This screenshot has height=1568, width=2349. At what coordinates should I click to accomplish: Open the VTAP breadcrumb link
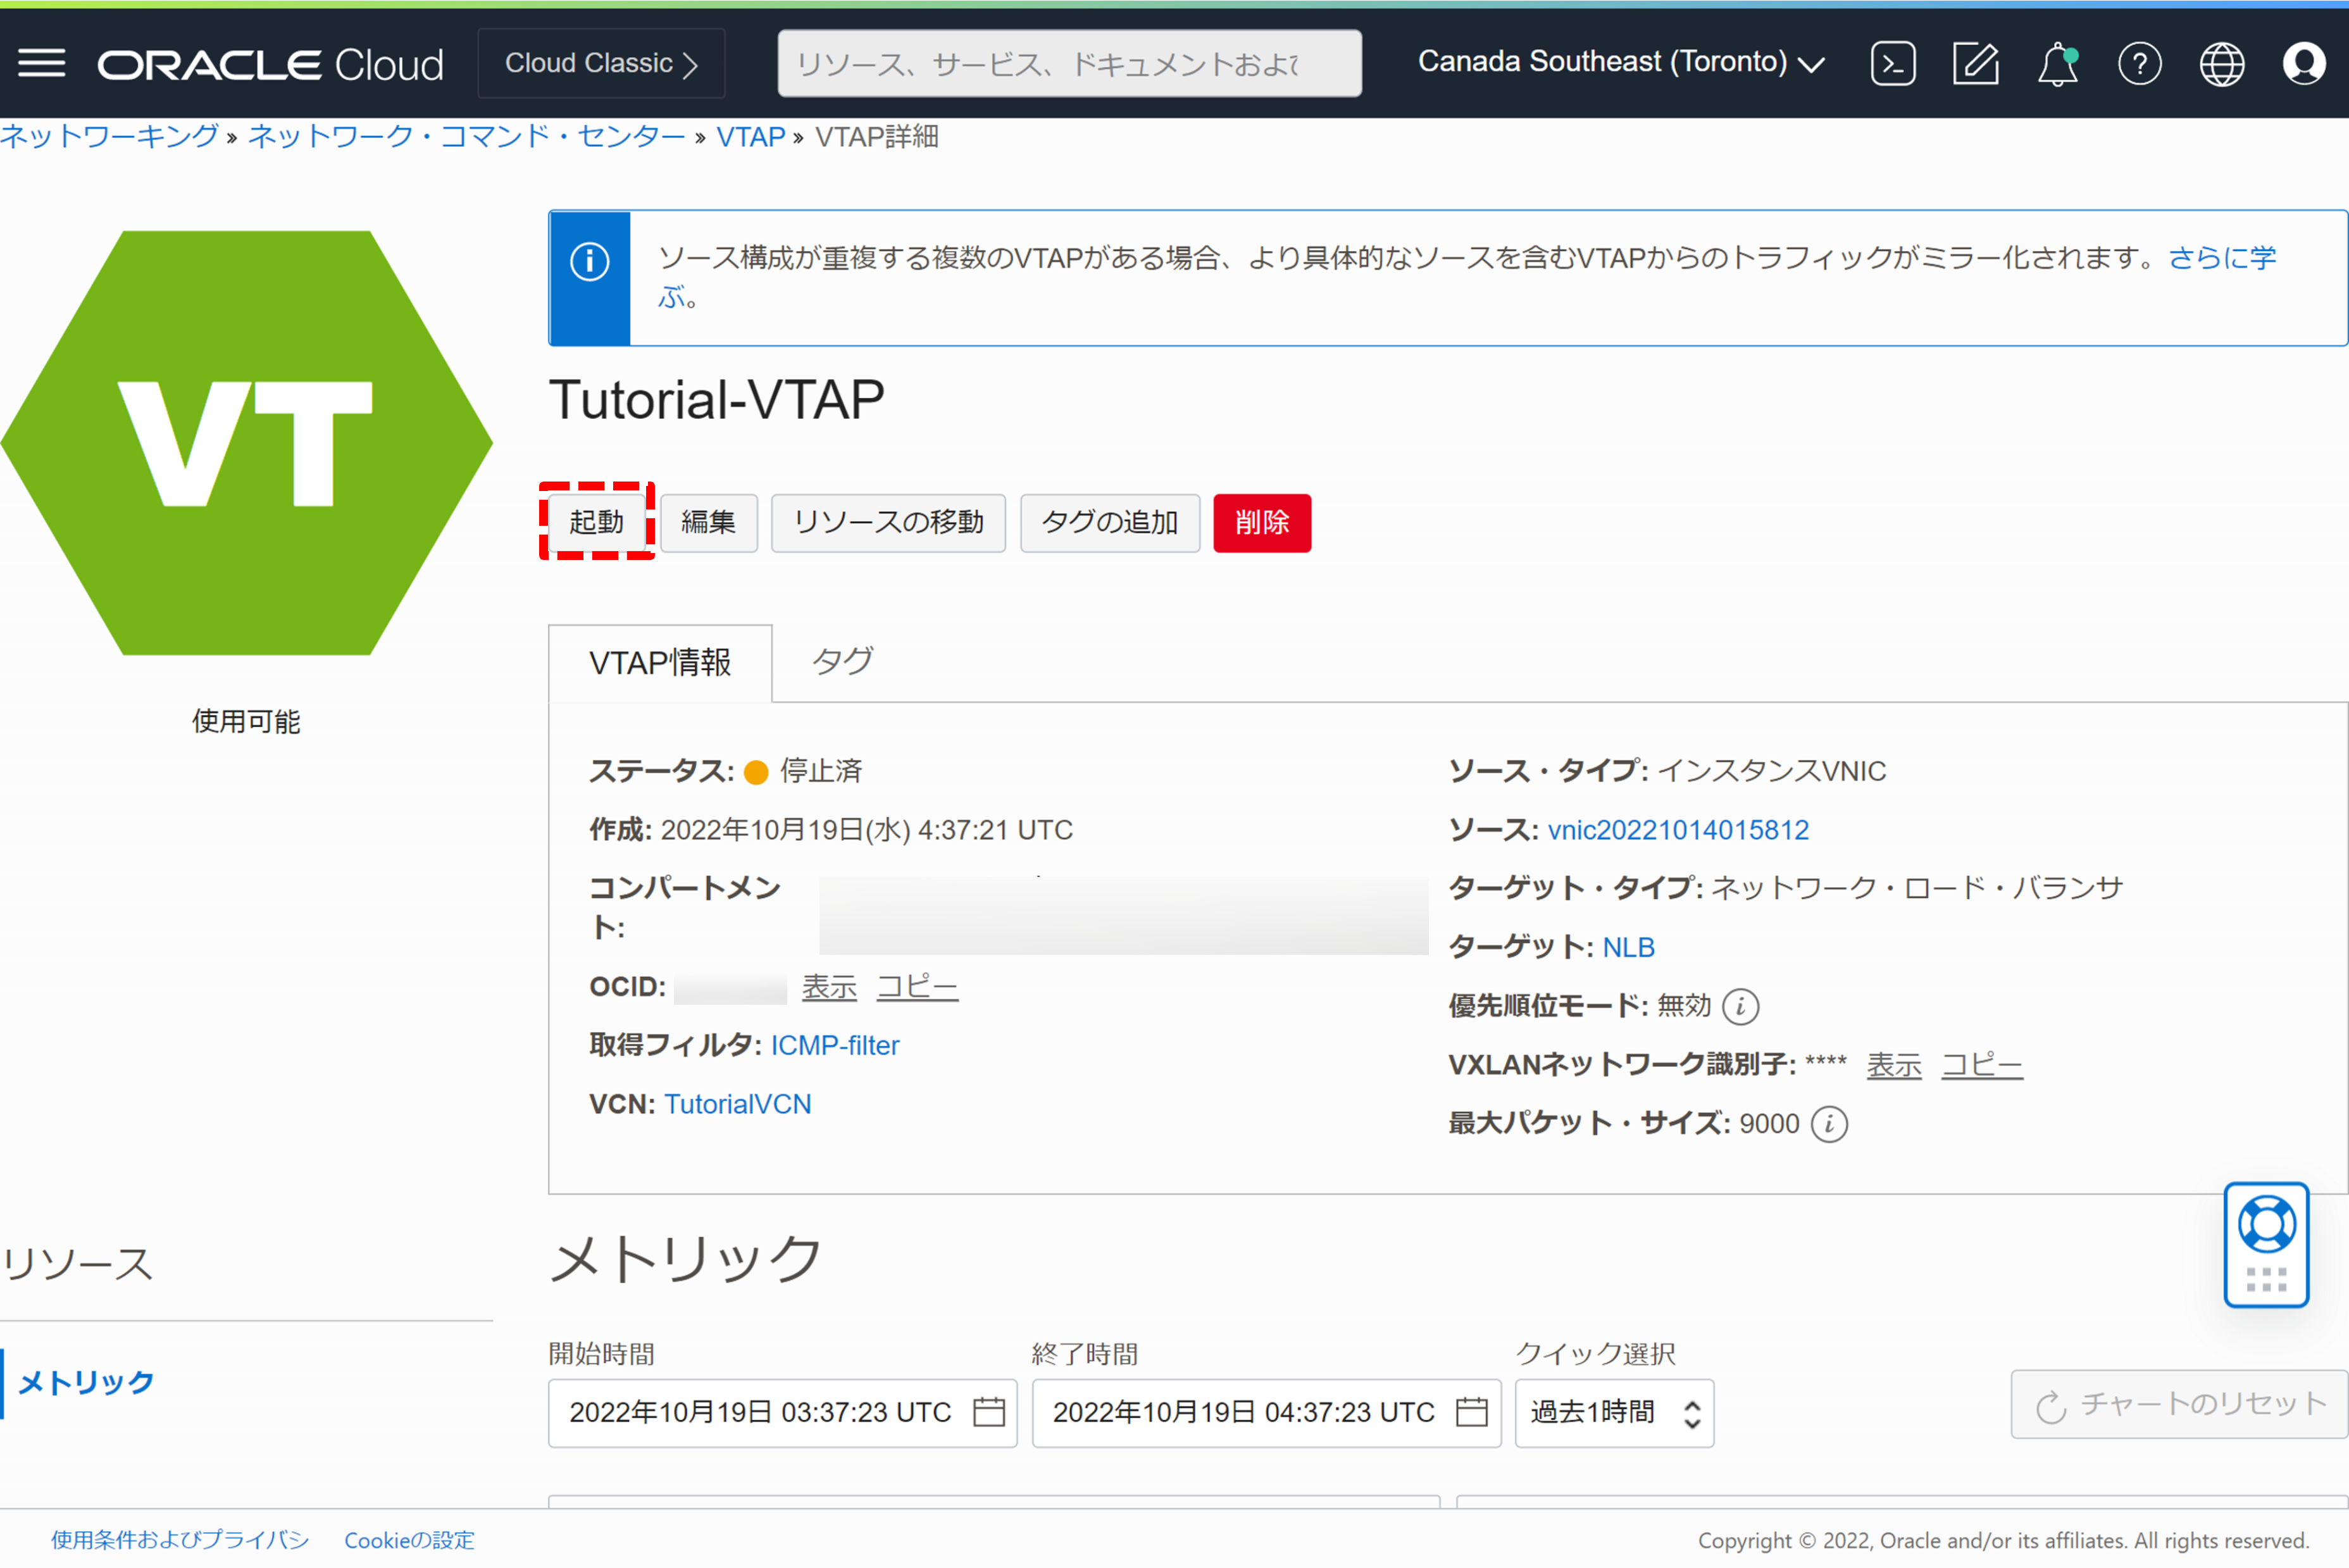pos(750,137)
